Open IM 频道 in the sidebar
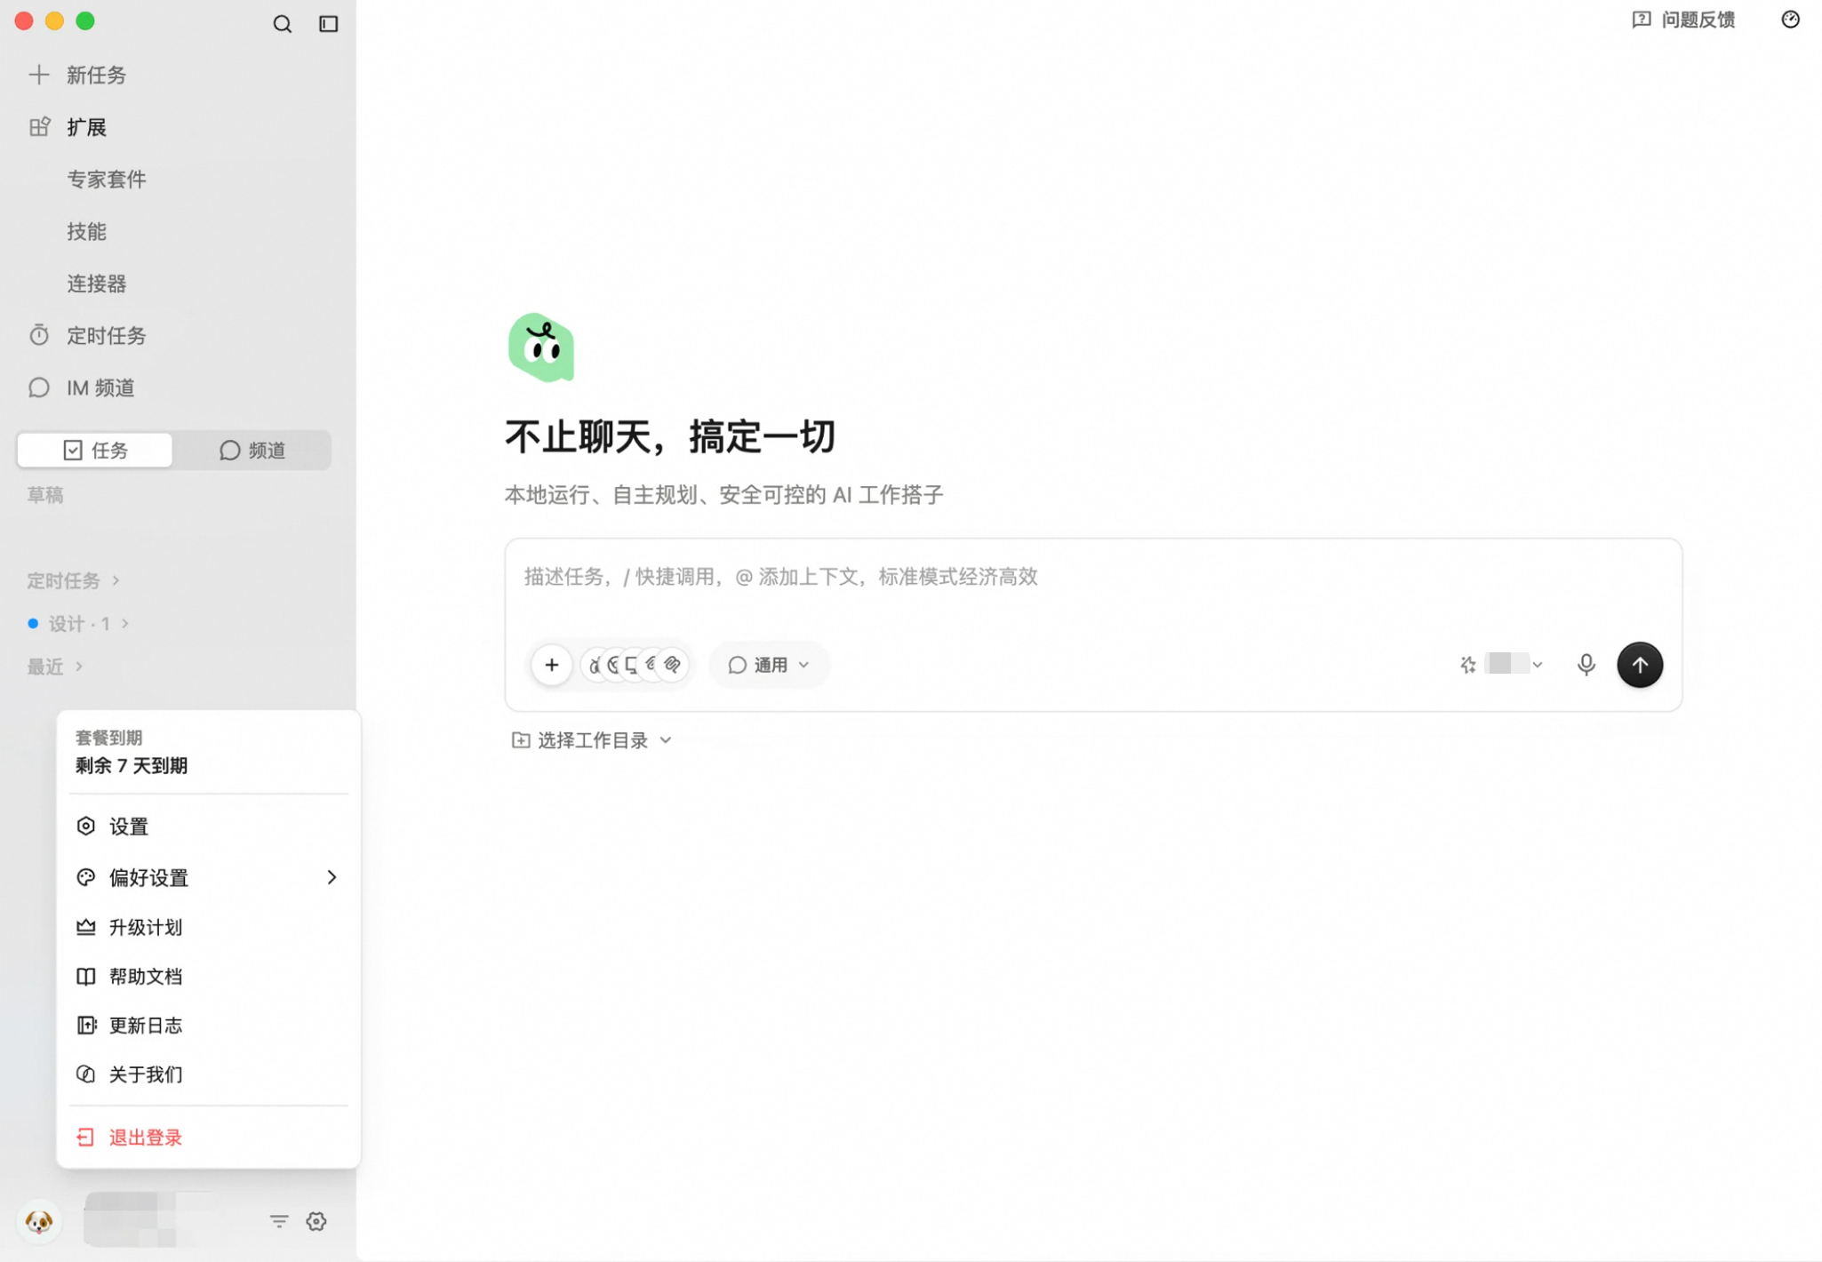1822x1262 pixels. coord(100,387)
